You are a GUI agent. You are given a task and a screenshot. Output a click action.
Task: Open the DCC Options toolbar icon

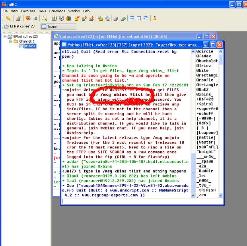coord(91,18)
